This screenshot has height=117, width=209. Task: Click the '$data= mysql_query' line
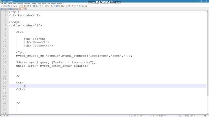pyautogui.click(x=56, y=62)
